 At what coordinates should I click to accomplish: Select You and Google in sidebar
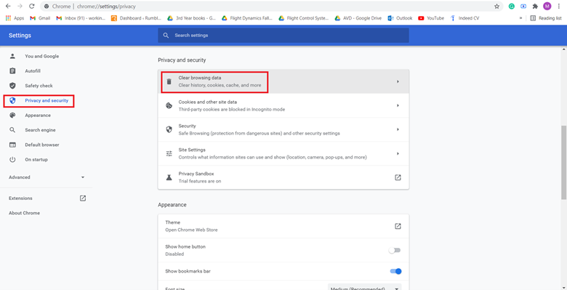42,56
